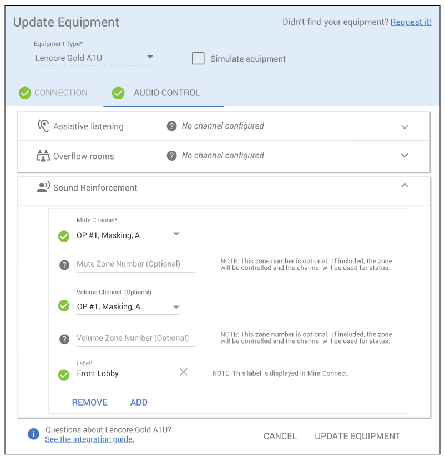Click the Mute Zone Number input field
Screen dimensions: 445x456
click(x=135, y=264)
